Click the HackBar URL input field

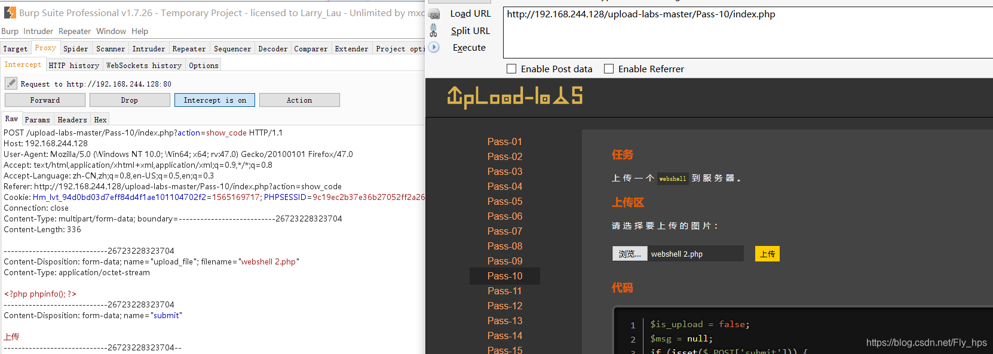tap(748, 32)
